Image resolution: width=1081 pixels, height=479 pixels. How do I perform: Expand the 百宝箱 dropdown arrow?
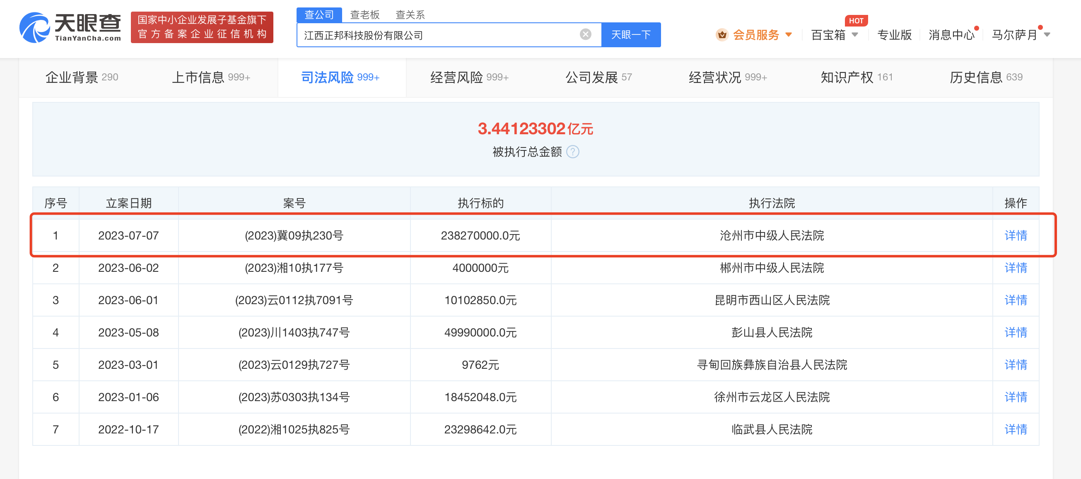pyautogui.click(x=855, y=34)
